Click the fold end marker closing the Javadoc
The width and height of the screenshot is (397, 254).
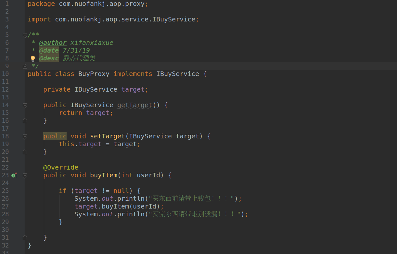25,66
